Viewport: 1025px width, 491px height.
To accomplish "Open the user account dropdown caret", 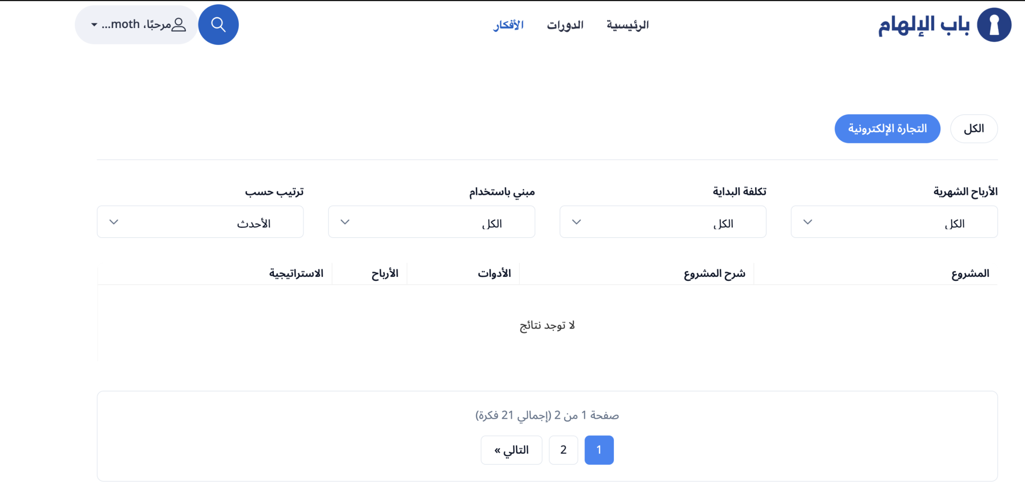I will (x=94, y=25).
